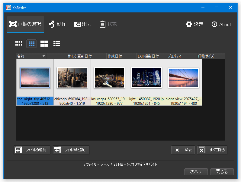Open the 名前 column sort dropdown arrow
Image resolution: width=241 pixels, height=182 pixels.
point(44,56)
